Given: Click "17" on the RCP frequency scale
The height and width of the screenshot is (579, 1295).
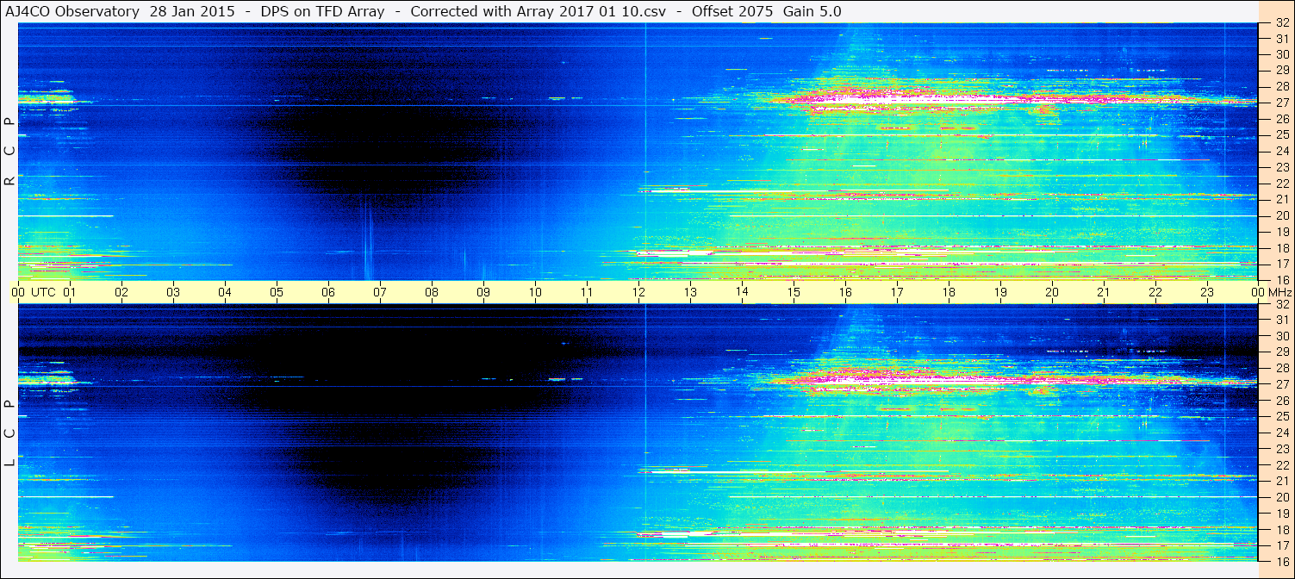Looking at the screenshot, I should (x=1281, y=265).
